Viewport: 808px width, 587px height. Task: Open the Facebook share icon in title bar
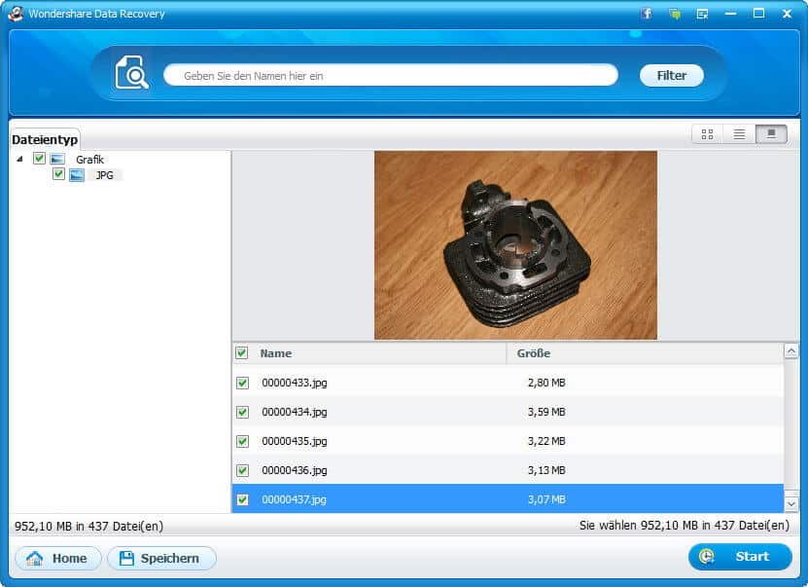click(x=647, y=14)
